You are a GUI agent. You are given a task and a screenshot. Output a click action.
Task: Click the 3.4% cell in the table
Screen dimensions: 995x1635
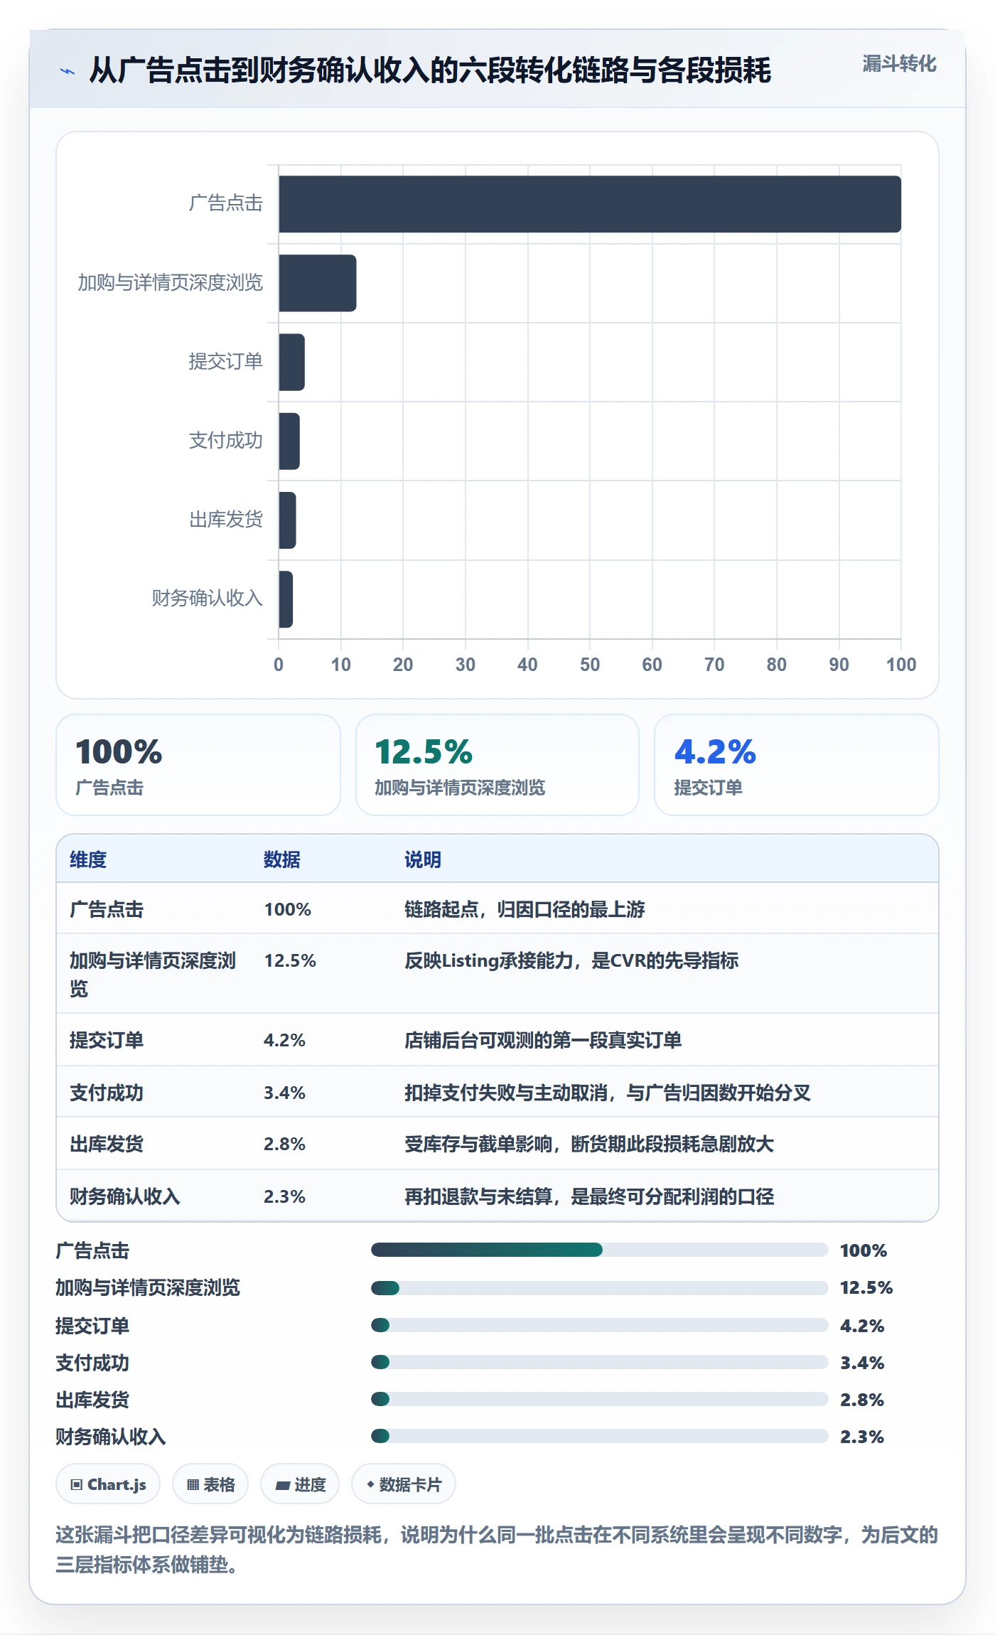coord(284,1093)
